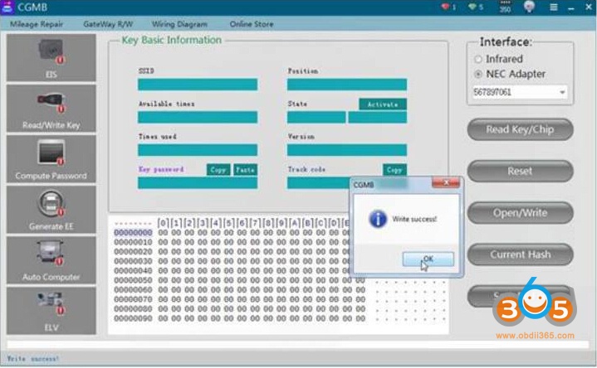The image size is (597, 368).
Task: Click the Read Key/Chip button
Action: coord(520,129)
